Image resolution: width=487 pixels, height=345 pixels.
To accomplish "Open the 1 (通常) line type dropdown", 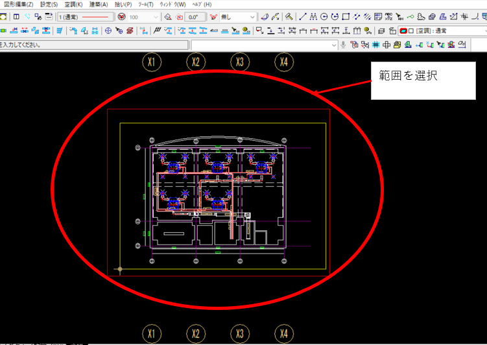I will 86,17.
